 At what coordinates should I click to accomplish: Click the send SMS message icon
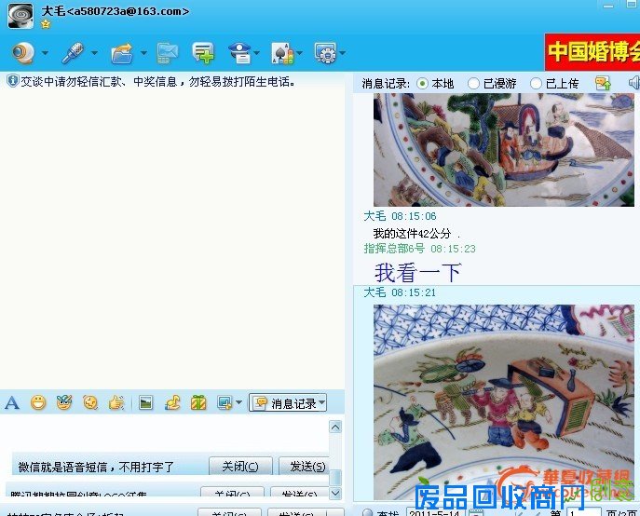(168, 53)
